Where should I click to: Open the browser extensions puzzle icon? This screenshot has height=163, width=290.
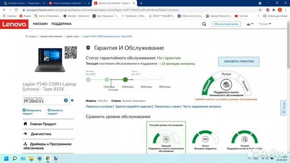point(274,10)
